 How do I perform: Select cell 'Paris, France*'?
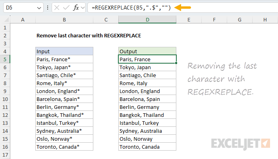[64, 59]
